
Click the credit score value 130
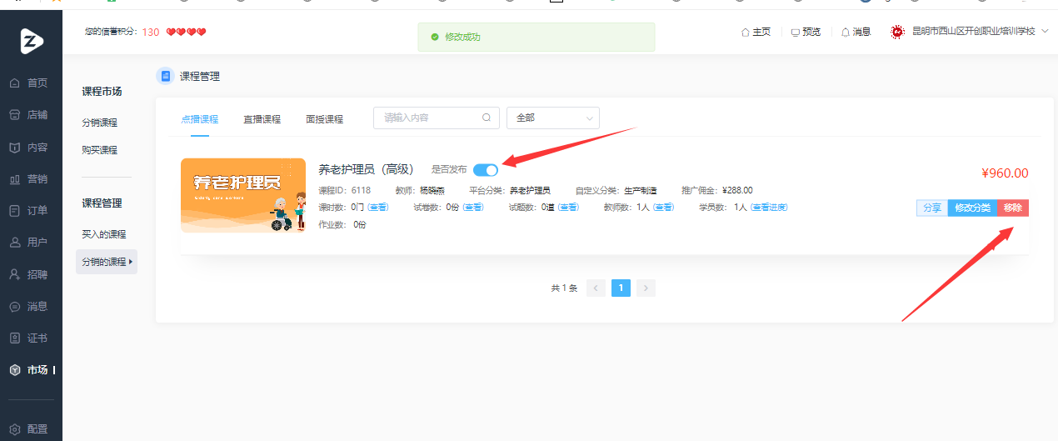point(151,32)
